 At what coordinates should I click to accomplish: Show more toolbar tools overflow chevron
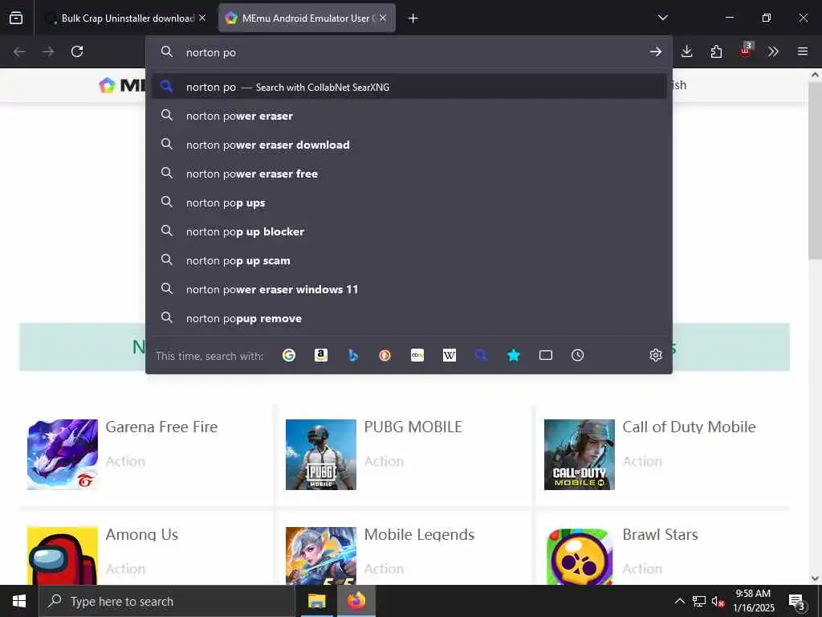tap(773, 51)
